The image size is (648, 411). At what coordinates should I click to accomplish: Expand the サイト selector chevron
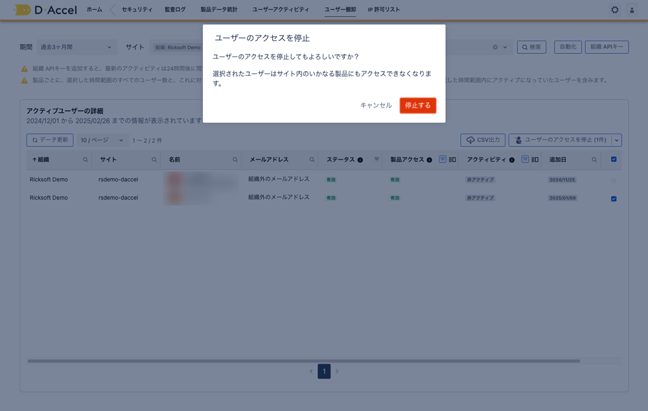click(505, 47)
